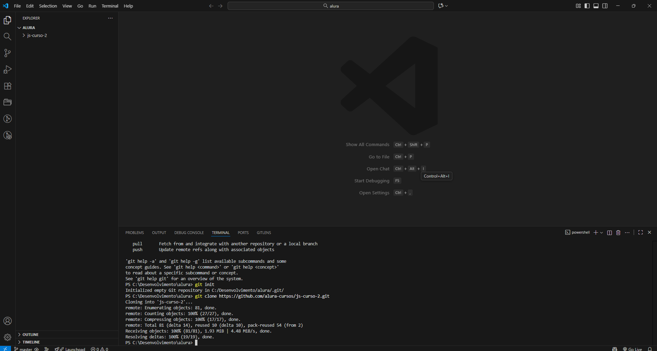Open the Manage gear icon
The height and width of the screenshot is (351, 657).
8,337
